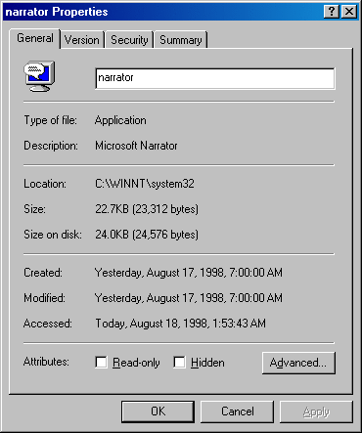Switch to the General tab
362x433 pixels.
35,38
